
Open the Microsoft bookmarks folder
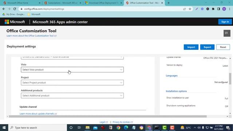coord(34,14)
